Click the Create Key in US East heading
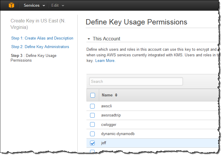 tap(38, 24)
